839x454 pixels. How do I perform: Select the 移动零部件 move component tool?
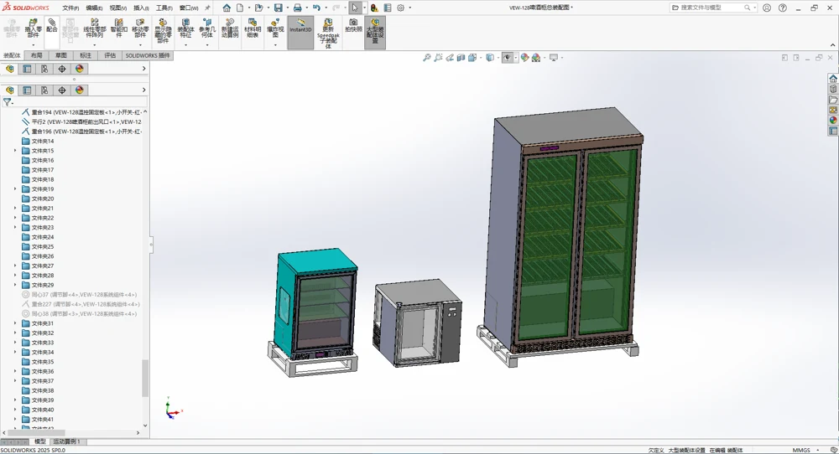point(140,28)
